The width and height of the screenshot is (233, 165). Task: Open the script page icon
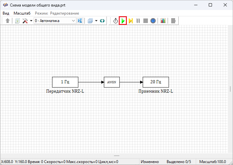pos(17,21)
